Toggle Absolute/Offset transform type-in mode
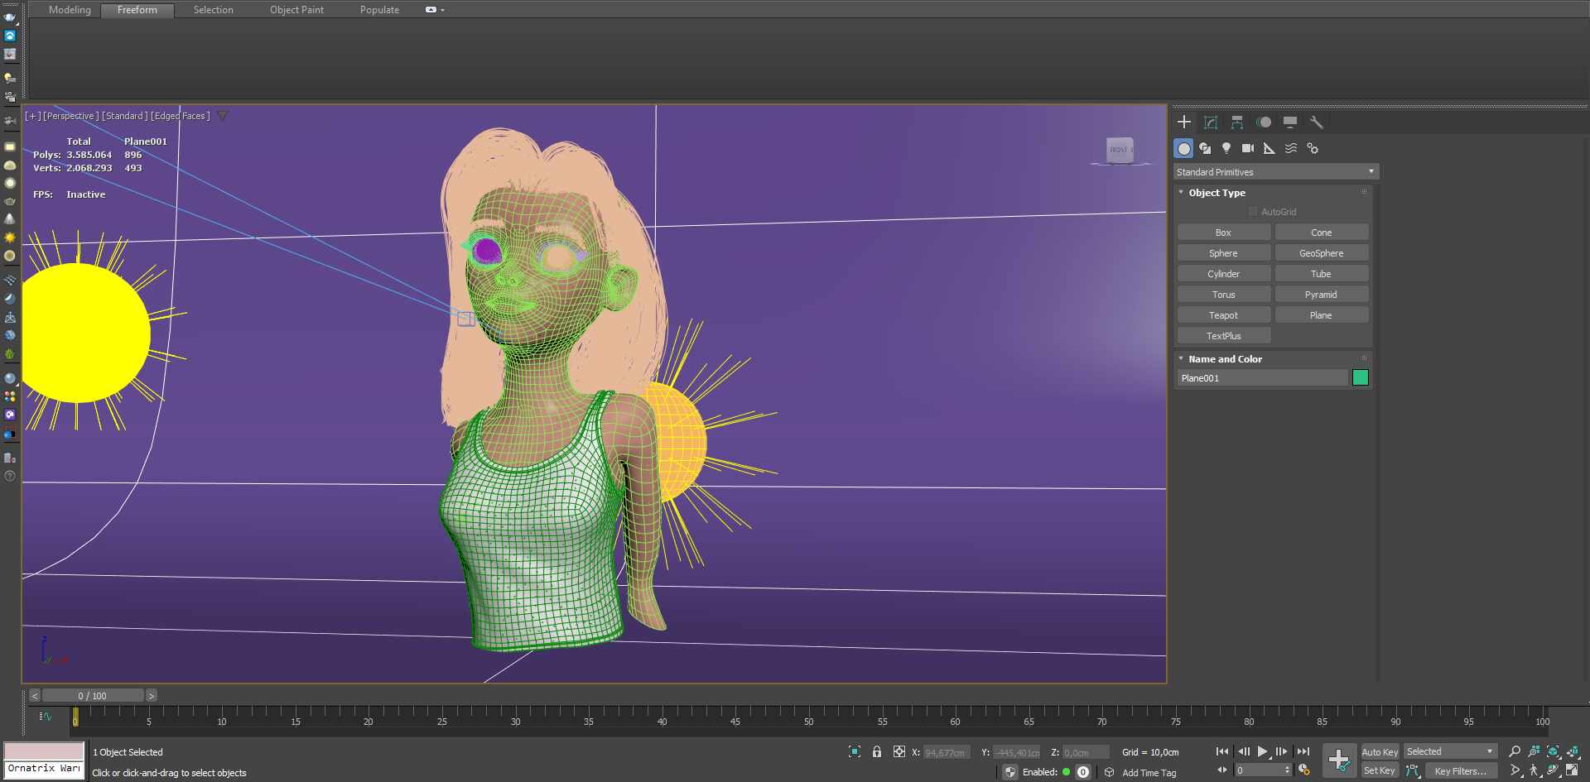 [899, 751]
